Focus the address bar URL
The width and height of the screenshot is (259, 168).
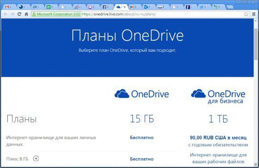tap(119, 14)
